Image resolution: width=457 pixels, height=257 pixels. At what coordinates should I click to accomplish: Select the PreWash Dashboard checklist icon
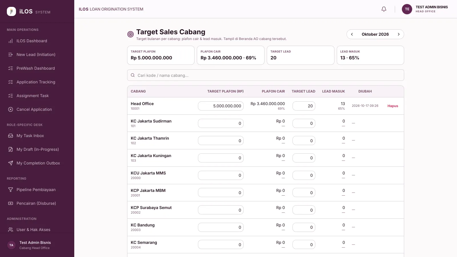click(x=11, y=68)
